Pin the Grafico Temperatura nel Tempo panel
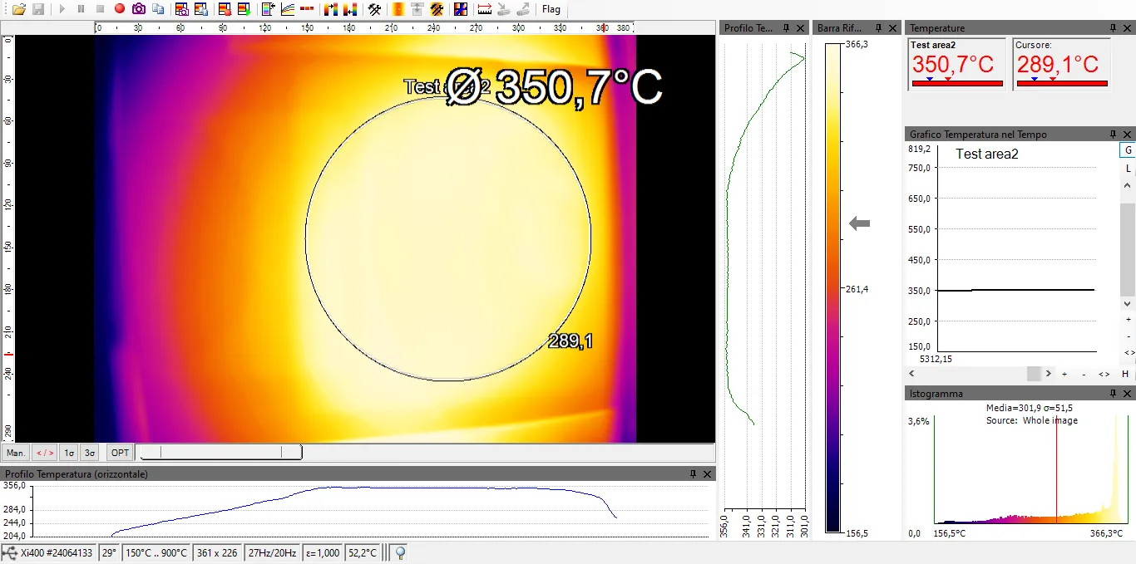Screen dimensions: 1136x564 click(x=1113, y=135)
